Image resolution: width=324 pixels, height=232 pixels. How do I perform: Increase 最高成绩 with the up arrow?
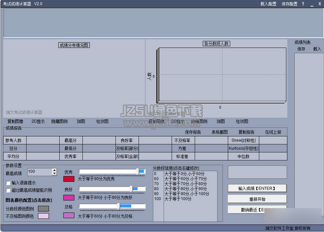pos(54,170)
